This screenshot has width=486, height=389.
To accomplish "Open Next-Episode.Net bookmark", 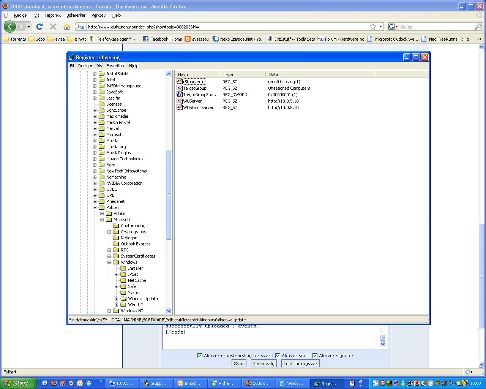I will click(238, 39).
